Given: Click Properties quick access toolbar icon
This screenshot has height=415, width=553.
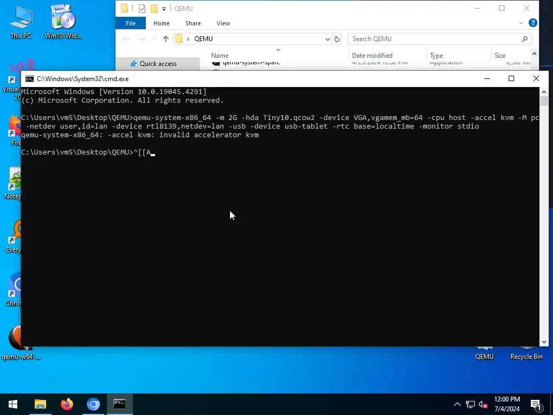Looking at the screenshot, I should tap(142, 9).
